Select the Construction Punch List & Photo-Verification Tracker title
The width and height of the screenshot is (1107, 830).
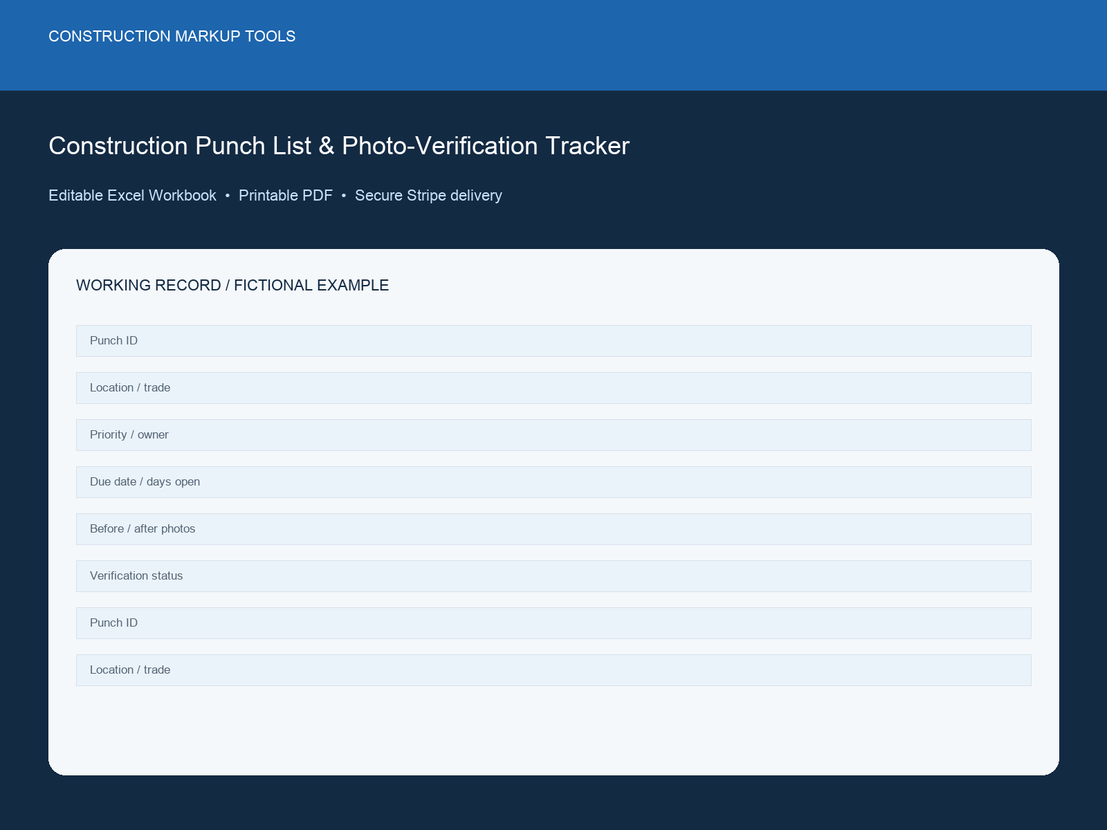[339, 146]
